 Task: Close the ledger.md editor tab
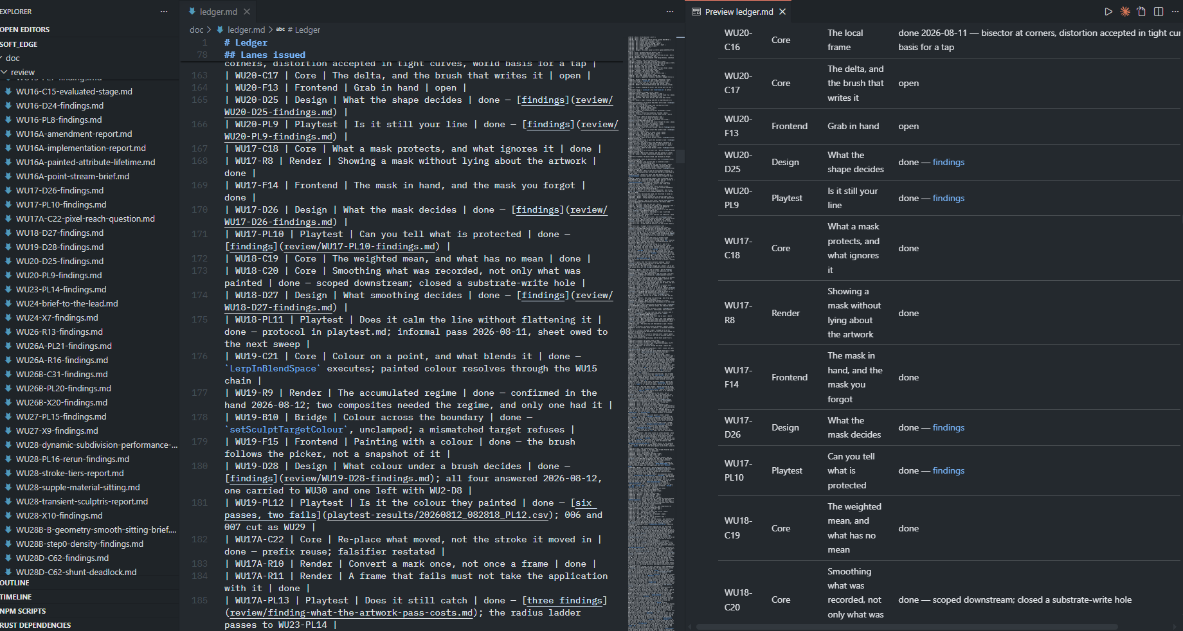click(x=247, y=12)
